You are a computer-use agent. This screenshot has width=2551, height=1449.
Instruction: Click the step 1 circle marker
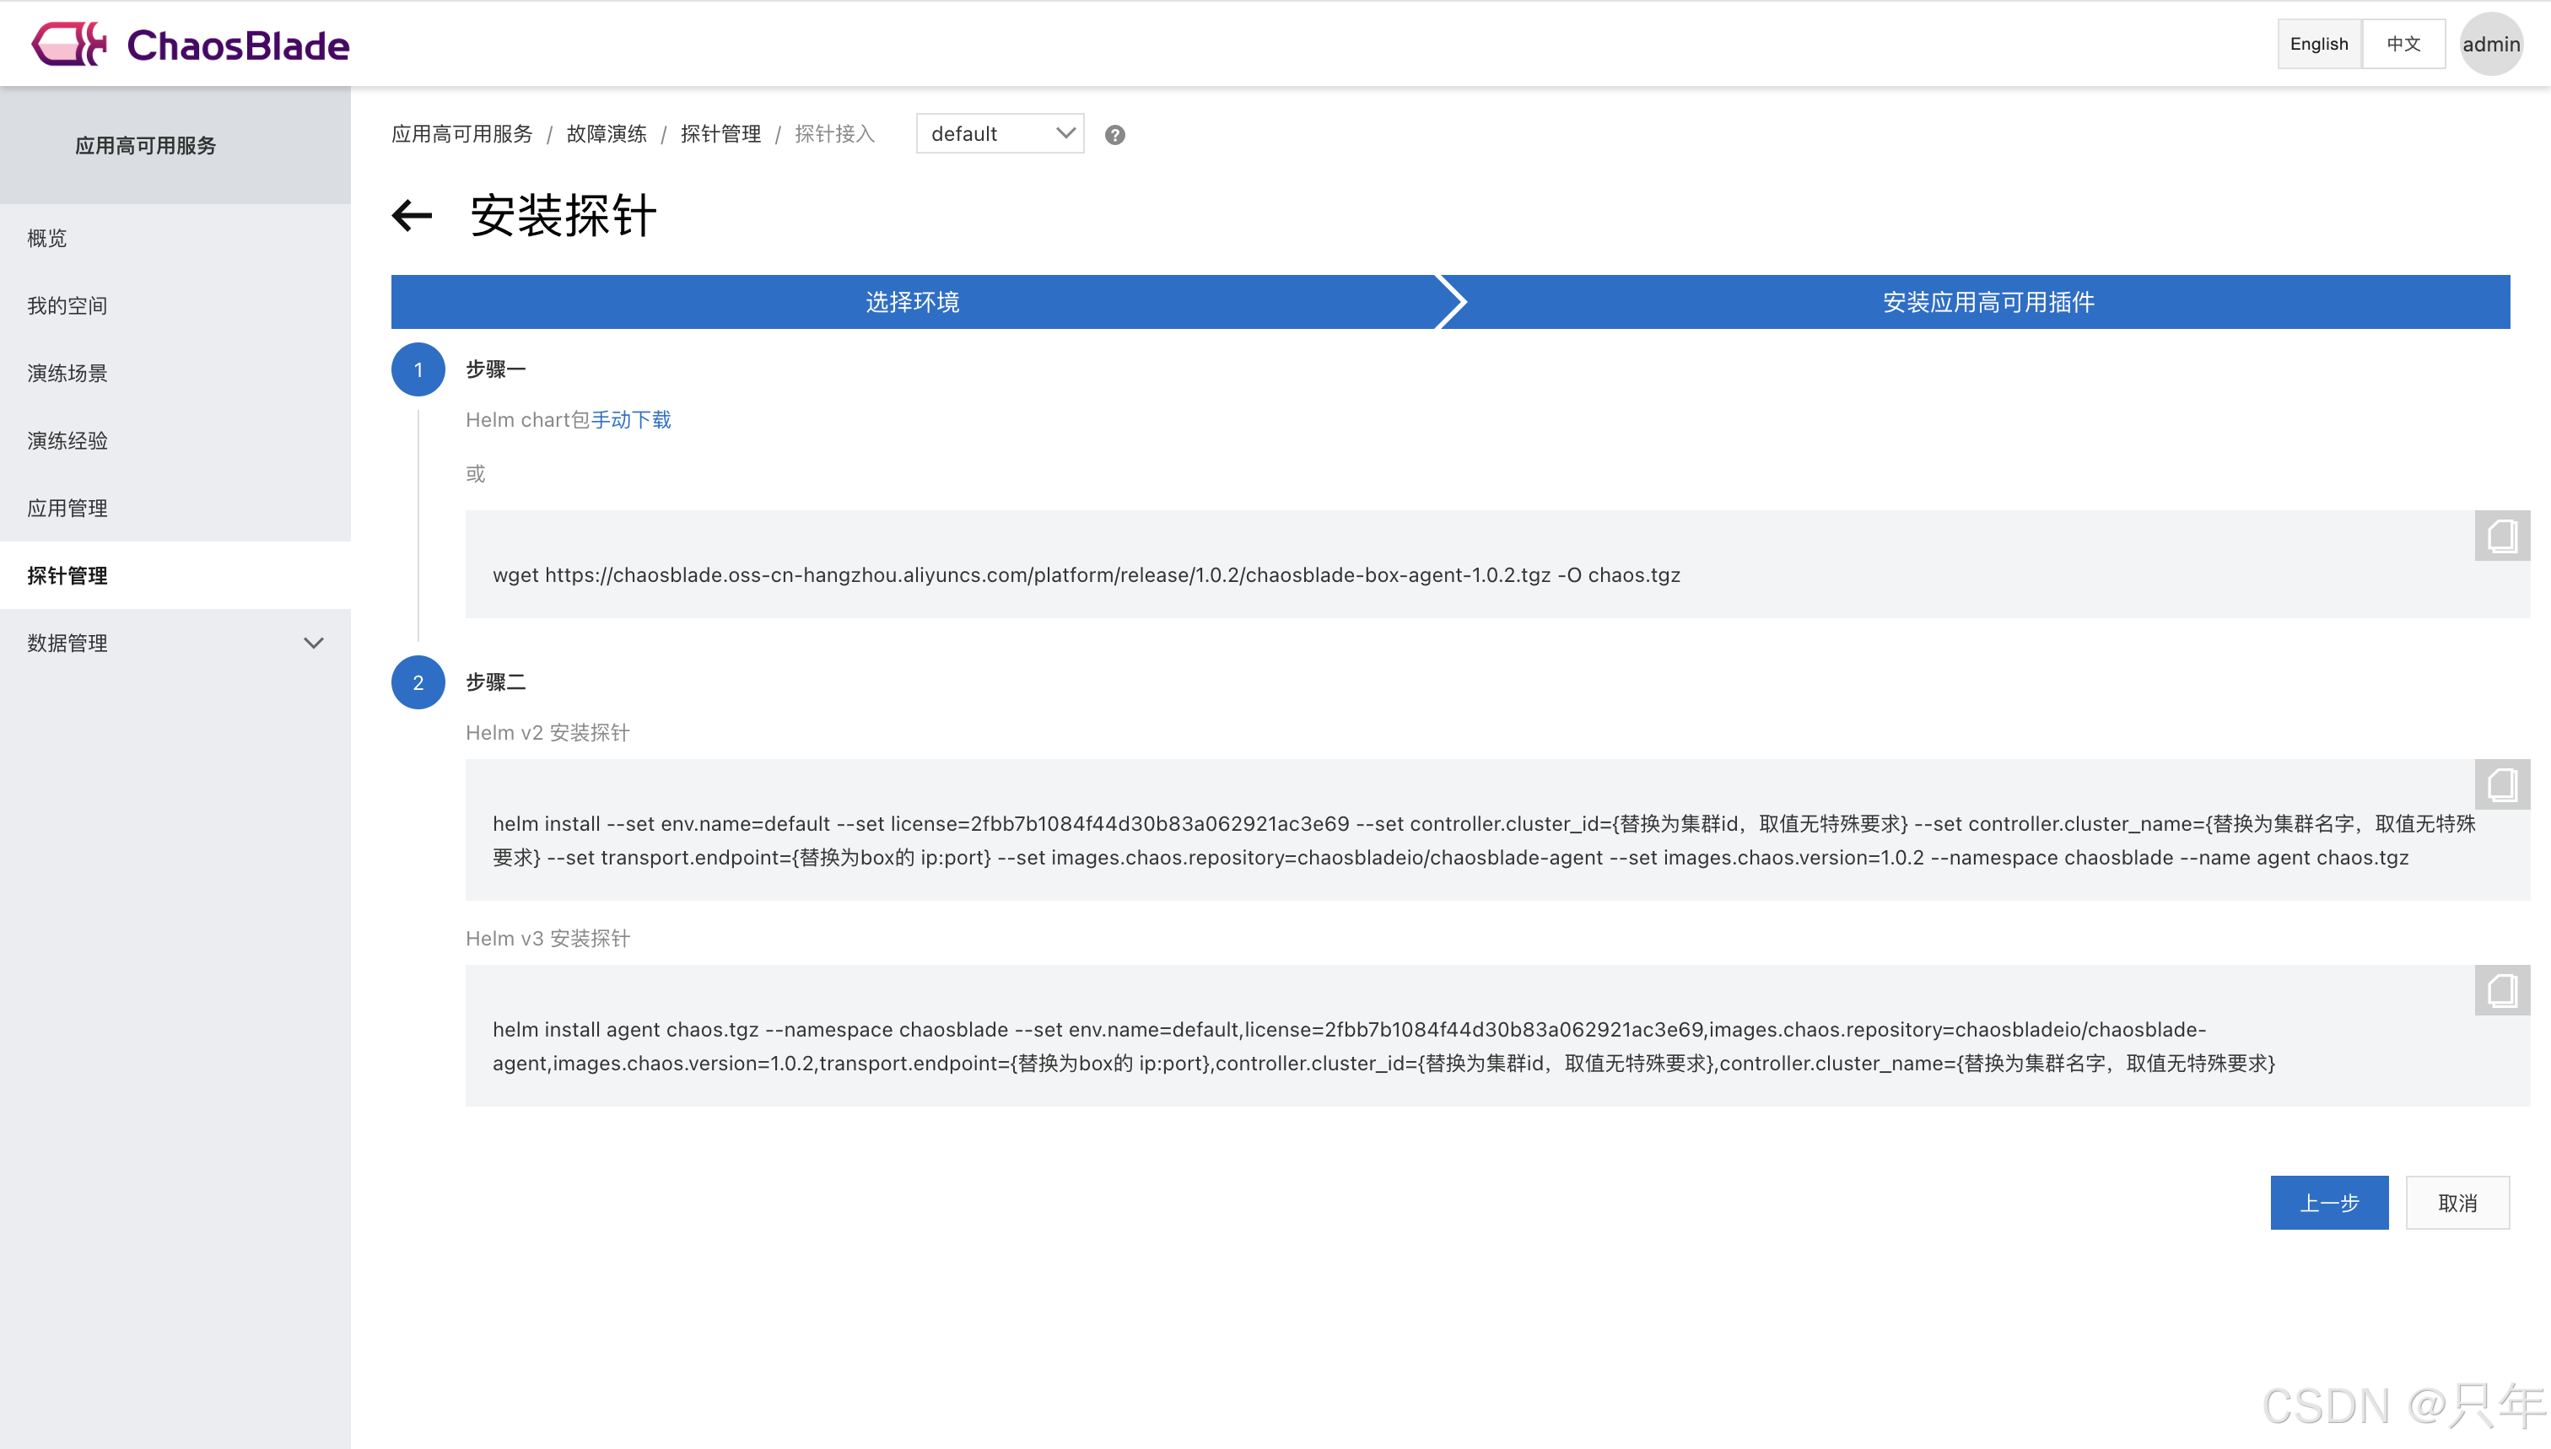[x=418, y=370]
